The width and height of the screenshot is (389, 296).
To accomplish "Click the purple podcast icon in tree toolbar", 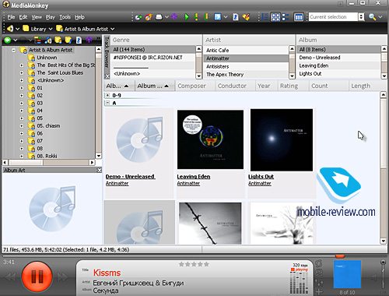I will [89, 41].
